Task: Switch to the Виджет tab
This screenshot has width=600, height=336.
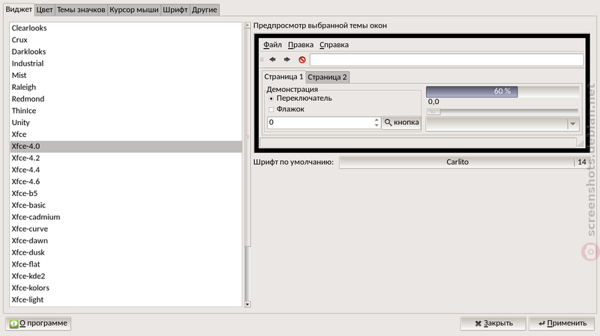Action: click(x=19, y=9)
